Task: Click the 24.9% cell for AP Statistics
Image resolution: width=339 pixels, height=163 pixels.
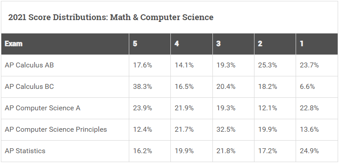Action: pyautogui.click(x=309, y=150)
